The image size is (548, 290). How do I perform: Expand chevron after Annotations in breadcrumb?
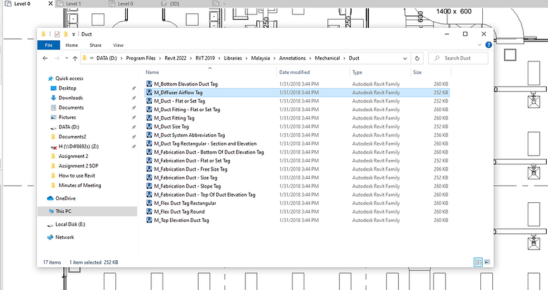310,58
